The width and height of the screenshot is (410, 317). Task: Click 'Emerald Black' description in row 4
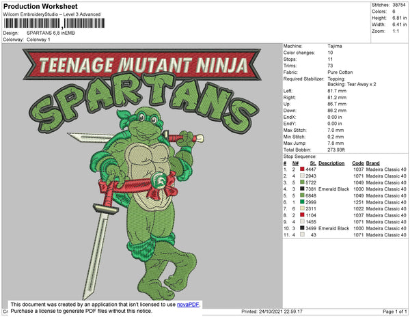pos(334,189)
